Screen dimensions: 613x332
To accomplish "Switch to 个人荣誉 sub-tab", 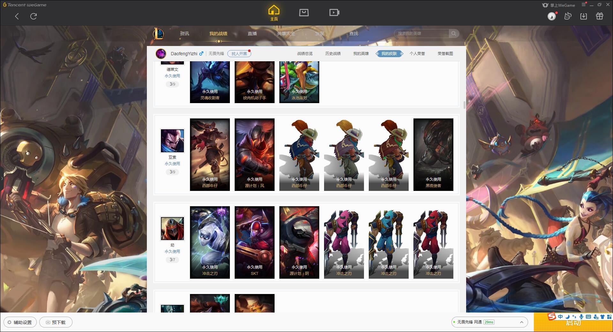I will click(417, 54).
